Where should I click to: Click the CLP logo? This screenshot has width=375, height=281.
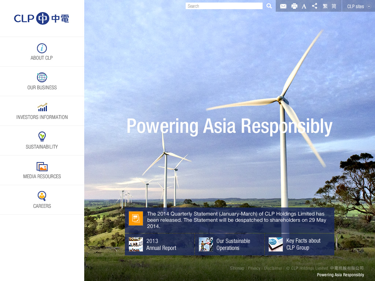click(x=42, y=18)
